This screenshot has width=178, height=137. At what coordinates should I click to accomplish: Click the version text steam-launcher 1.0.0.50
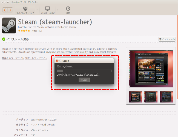click(x=44, y=120)
